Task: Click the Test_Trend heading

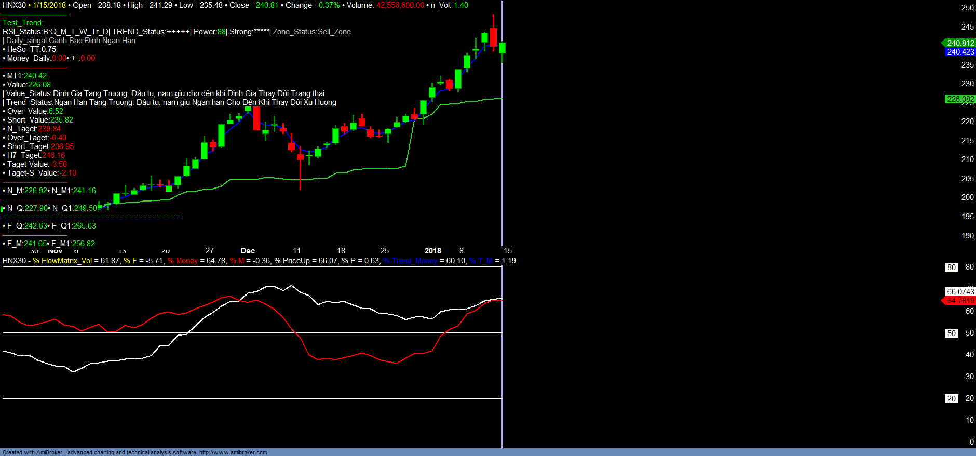Action: pos(23,23)
